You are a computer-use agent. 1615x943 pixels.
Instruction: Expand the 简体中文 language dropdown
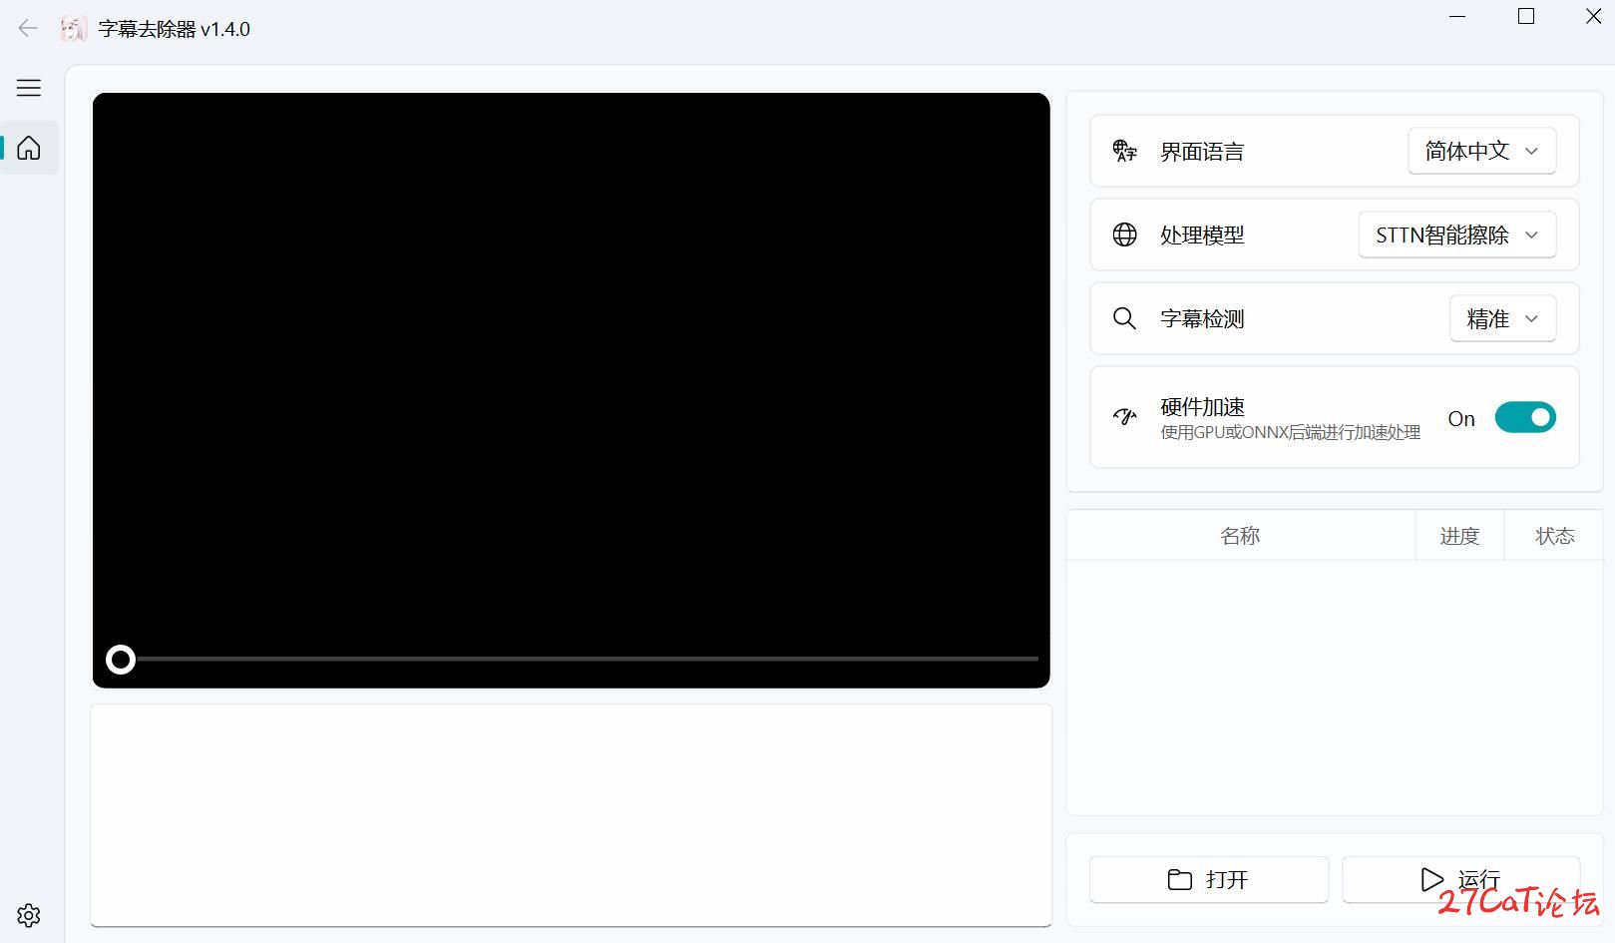(1481, 151)
